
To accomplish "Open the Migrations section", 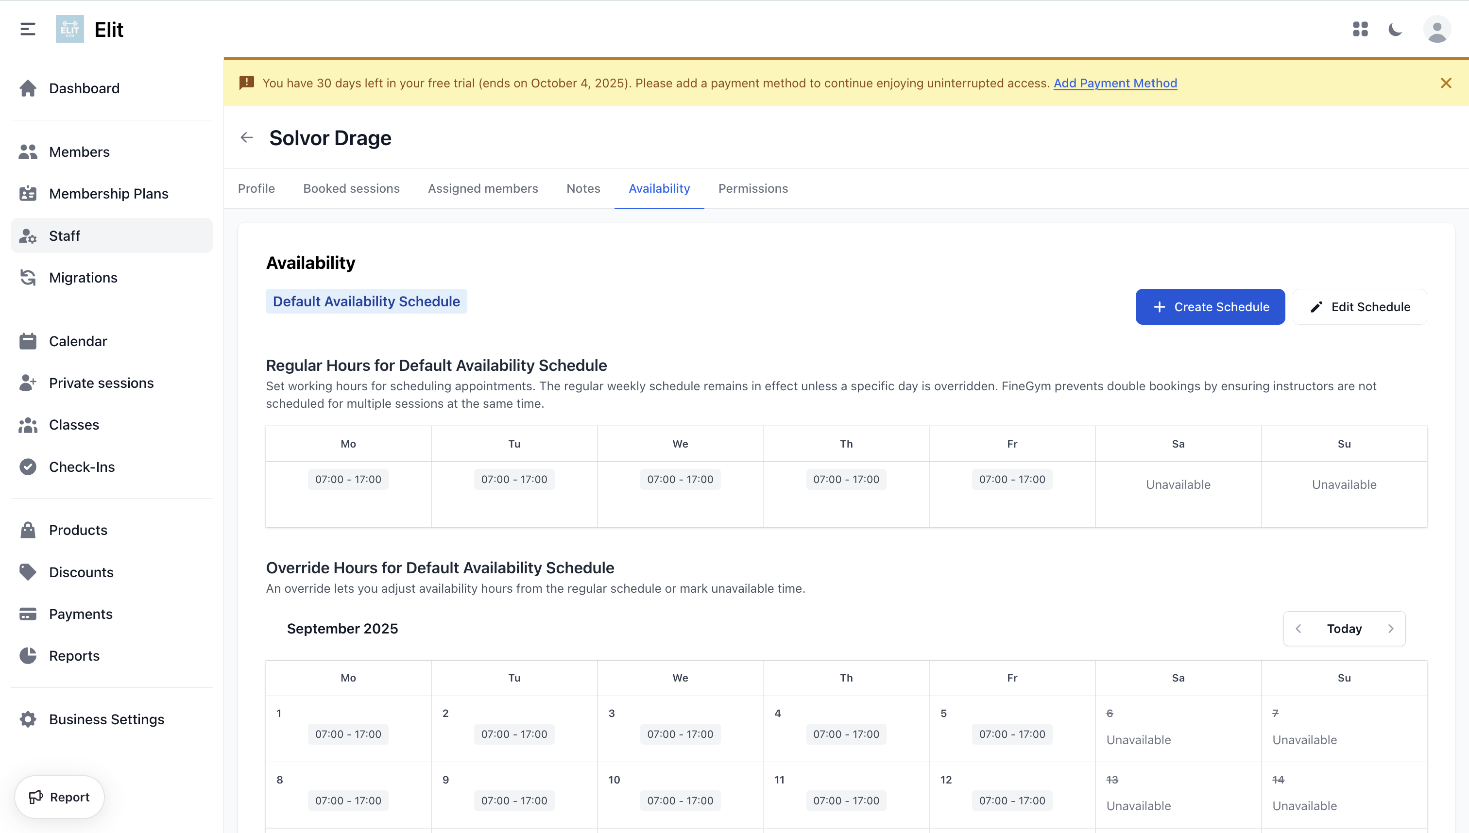I will pos(112,278).
